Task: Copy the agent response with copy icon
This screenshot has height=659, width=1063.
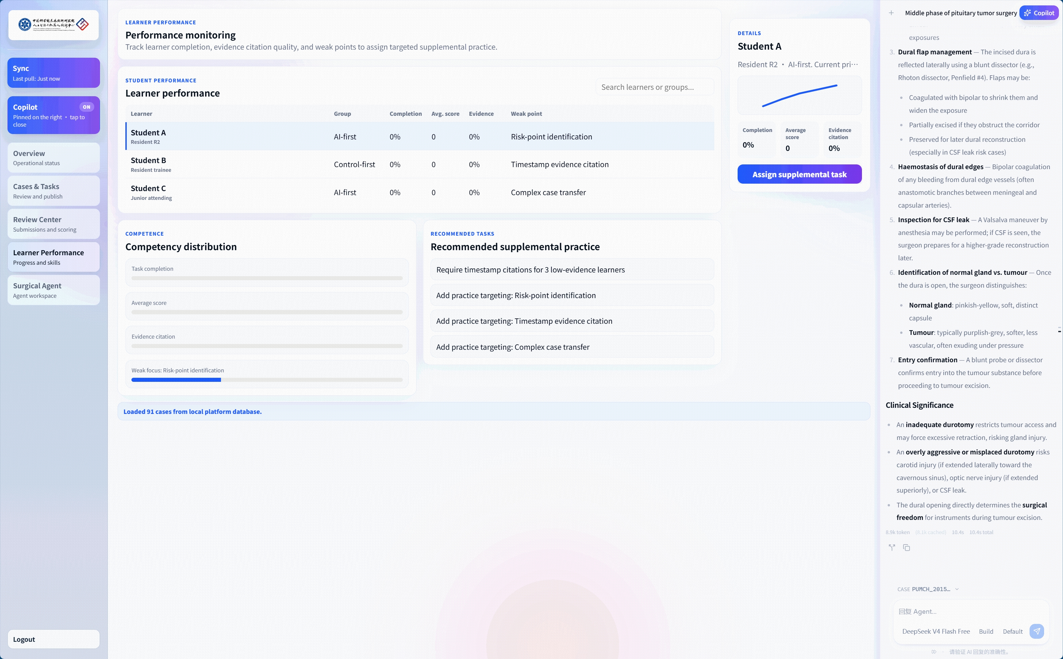Action: point(907,548)
